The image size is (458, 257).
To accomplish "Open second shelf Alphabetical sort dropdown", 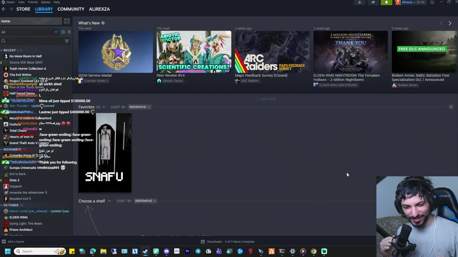I will [145, 201].
